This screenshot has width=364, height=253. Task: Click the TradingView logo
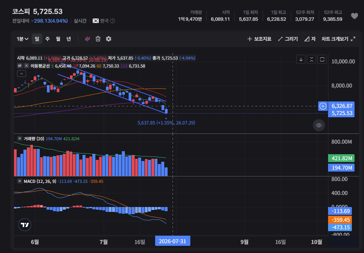[25, 225]
